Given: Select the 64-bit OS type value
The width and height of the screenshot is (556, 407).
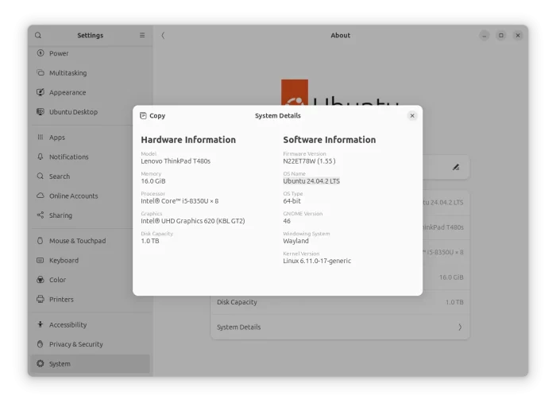Looking at the screenshot, I should (292, 201).
